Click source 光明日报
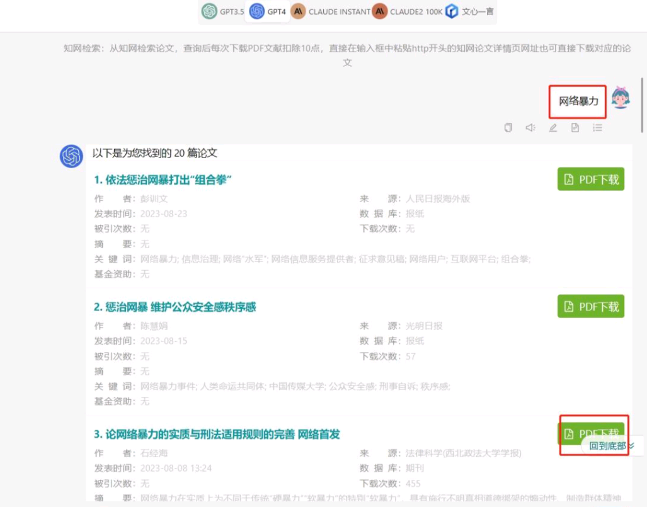 pyautogui.click(x=424, y=326)
